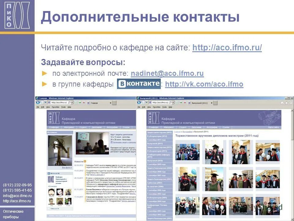This screenshot has width=294, height=221.
Task: Open View menu in Главная window
Action: tap(48, 107)
